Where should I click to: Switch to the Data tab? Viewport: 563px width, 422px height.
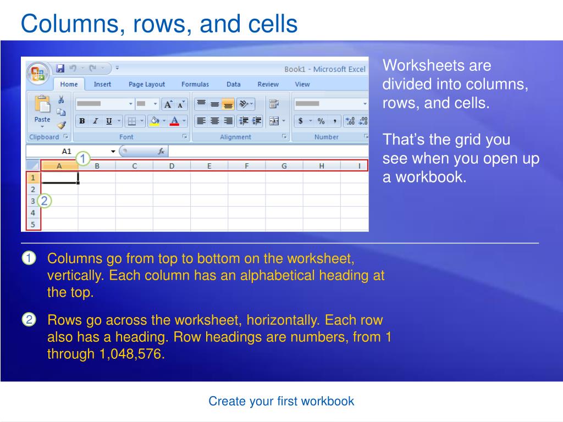233,84
